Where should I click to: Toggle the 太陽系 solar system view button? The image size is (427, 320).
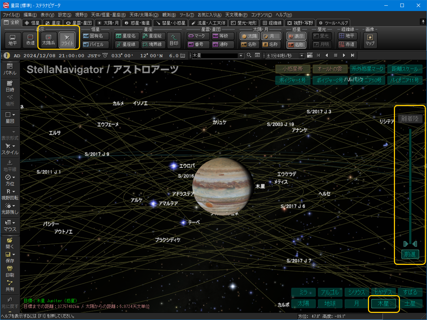click(x=49, y=40)
